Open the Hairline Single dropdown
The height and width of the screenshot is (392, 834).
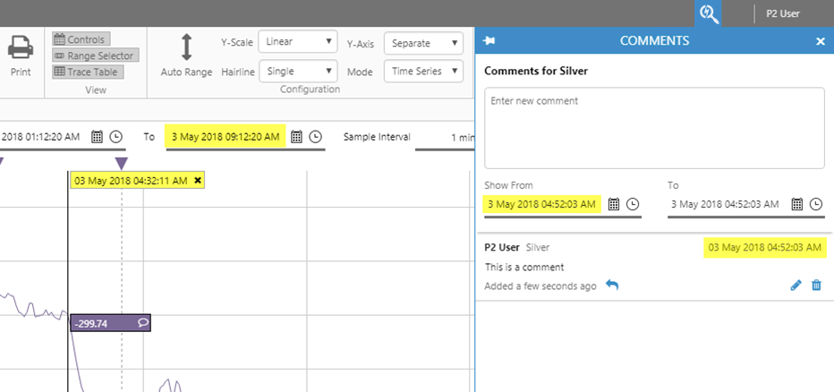[297, 71]
